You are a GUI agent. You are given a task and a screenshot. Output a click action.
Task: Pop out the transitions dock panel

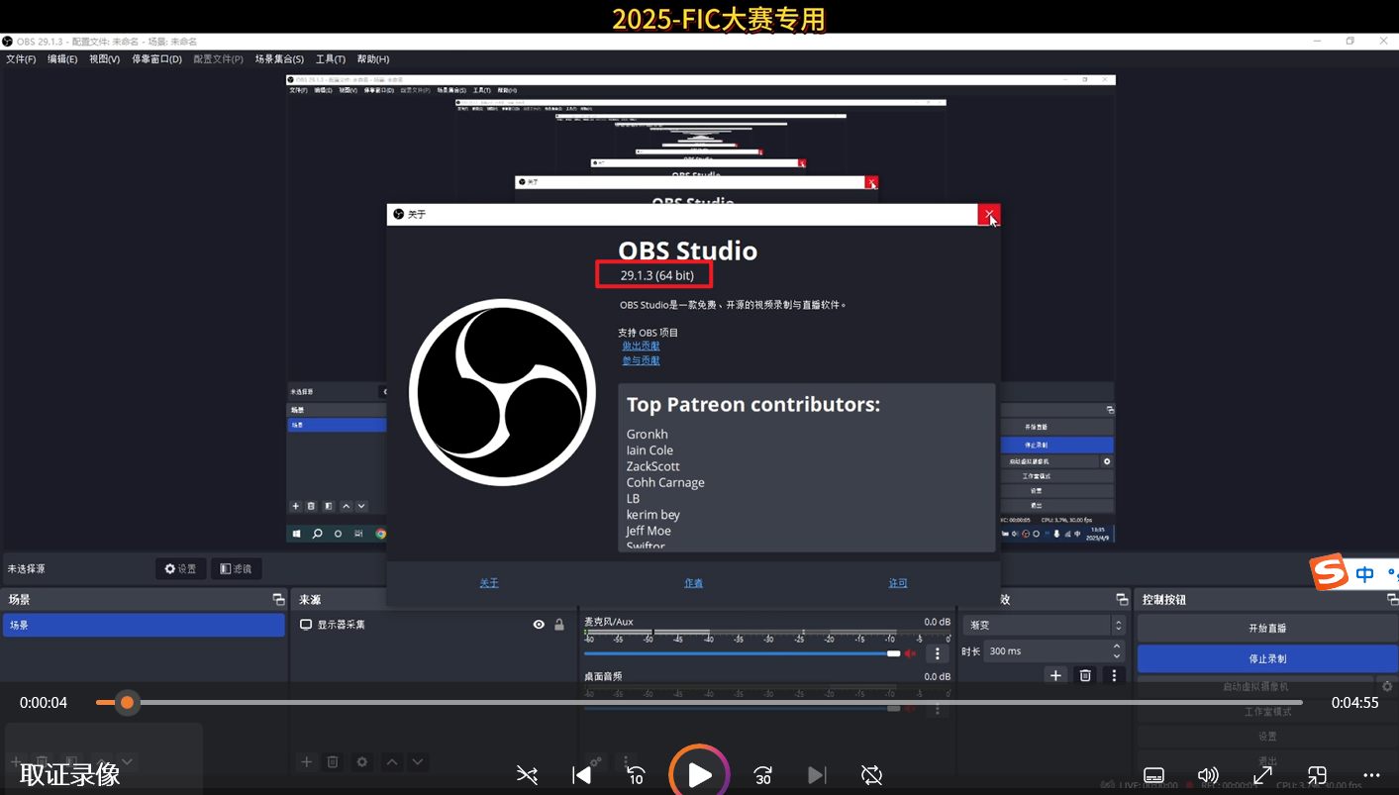1122,599
